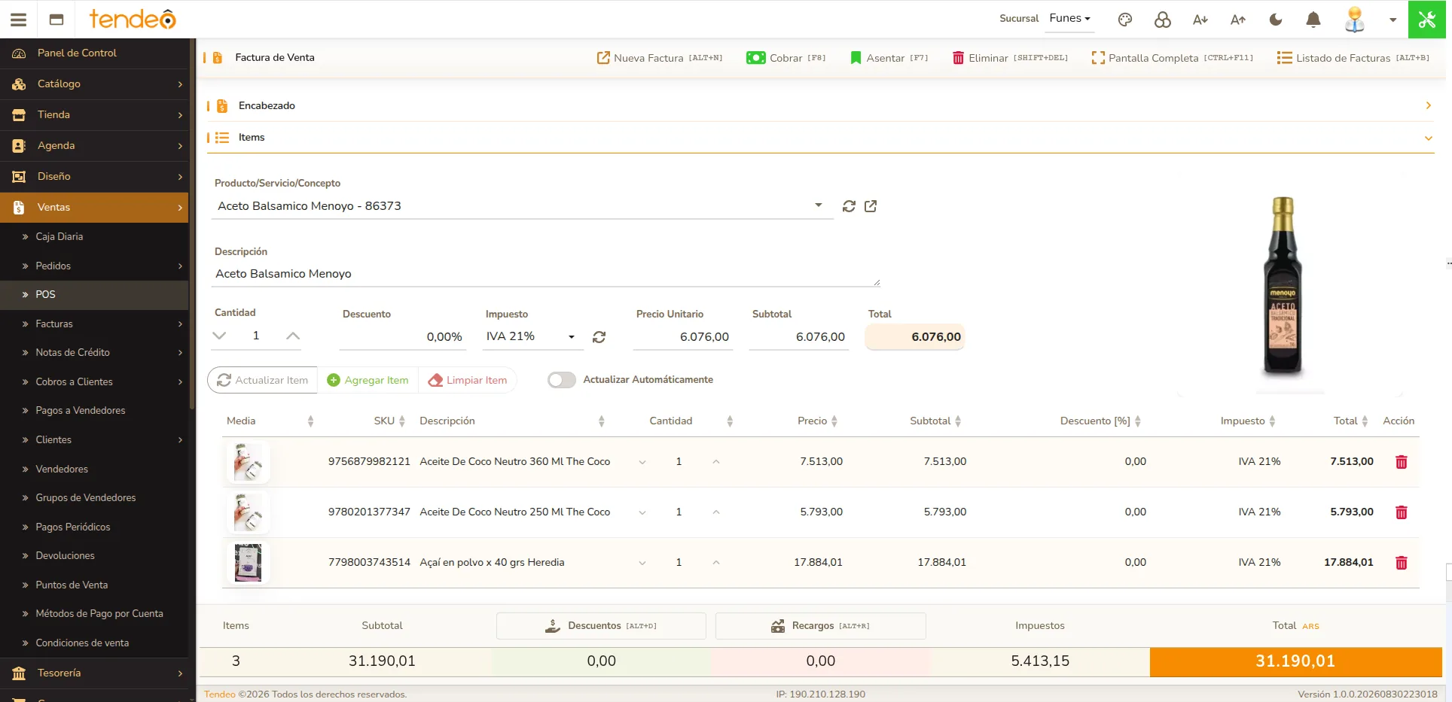
Task: Increase quantity for Açaí en polvo row
Action: point(716,563)
